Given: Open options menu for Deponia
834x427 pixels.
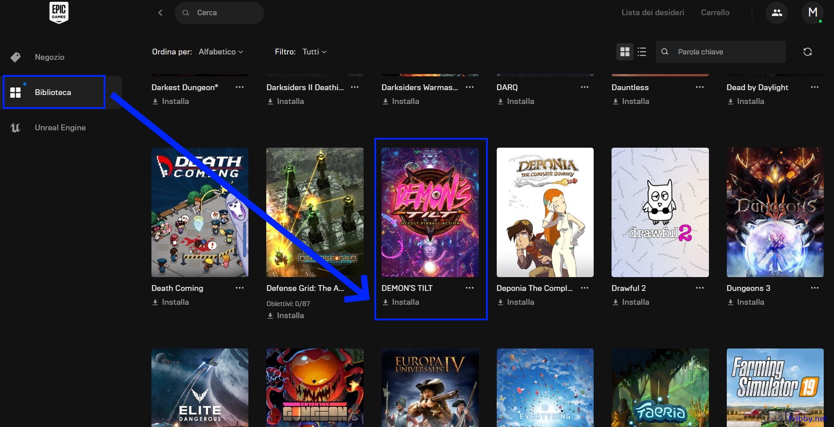Looking at the screenshot, I should (585, 288).
